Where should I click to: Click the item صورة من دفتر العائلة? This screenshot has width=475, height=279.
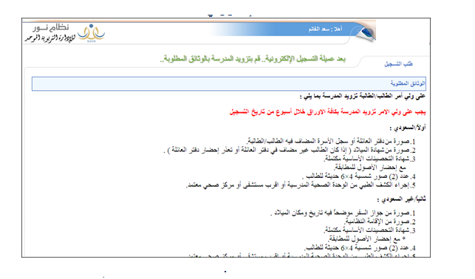coord(331,141)
